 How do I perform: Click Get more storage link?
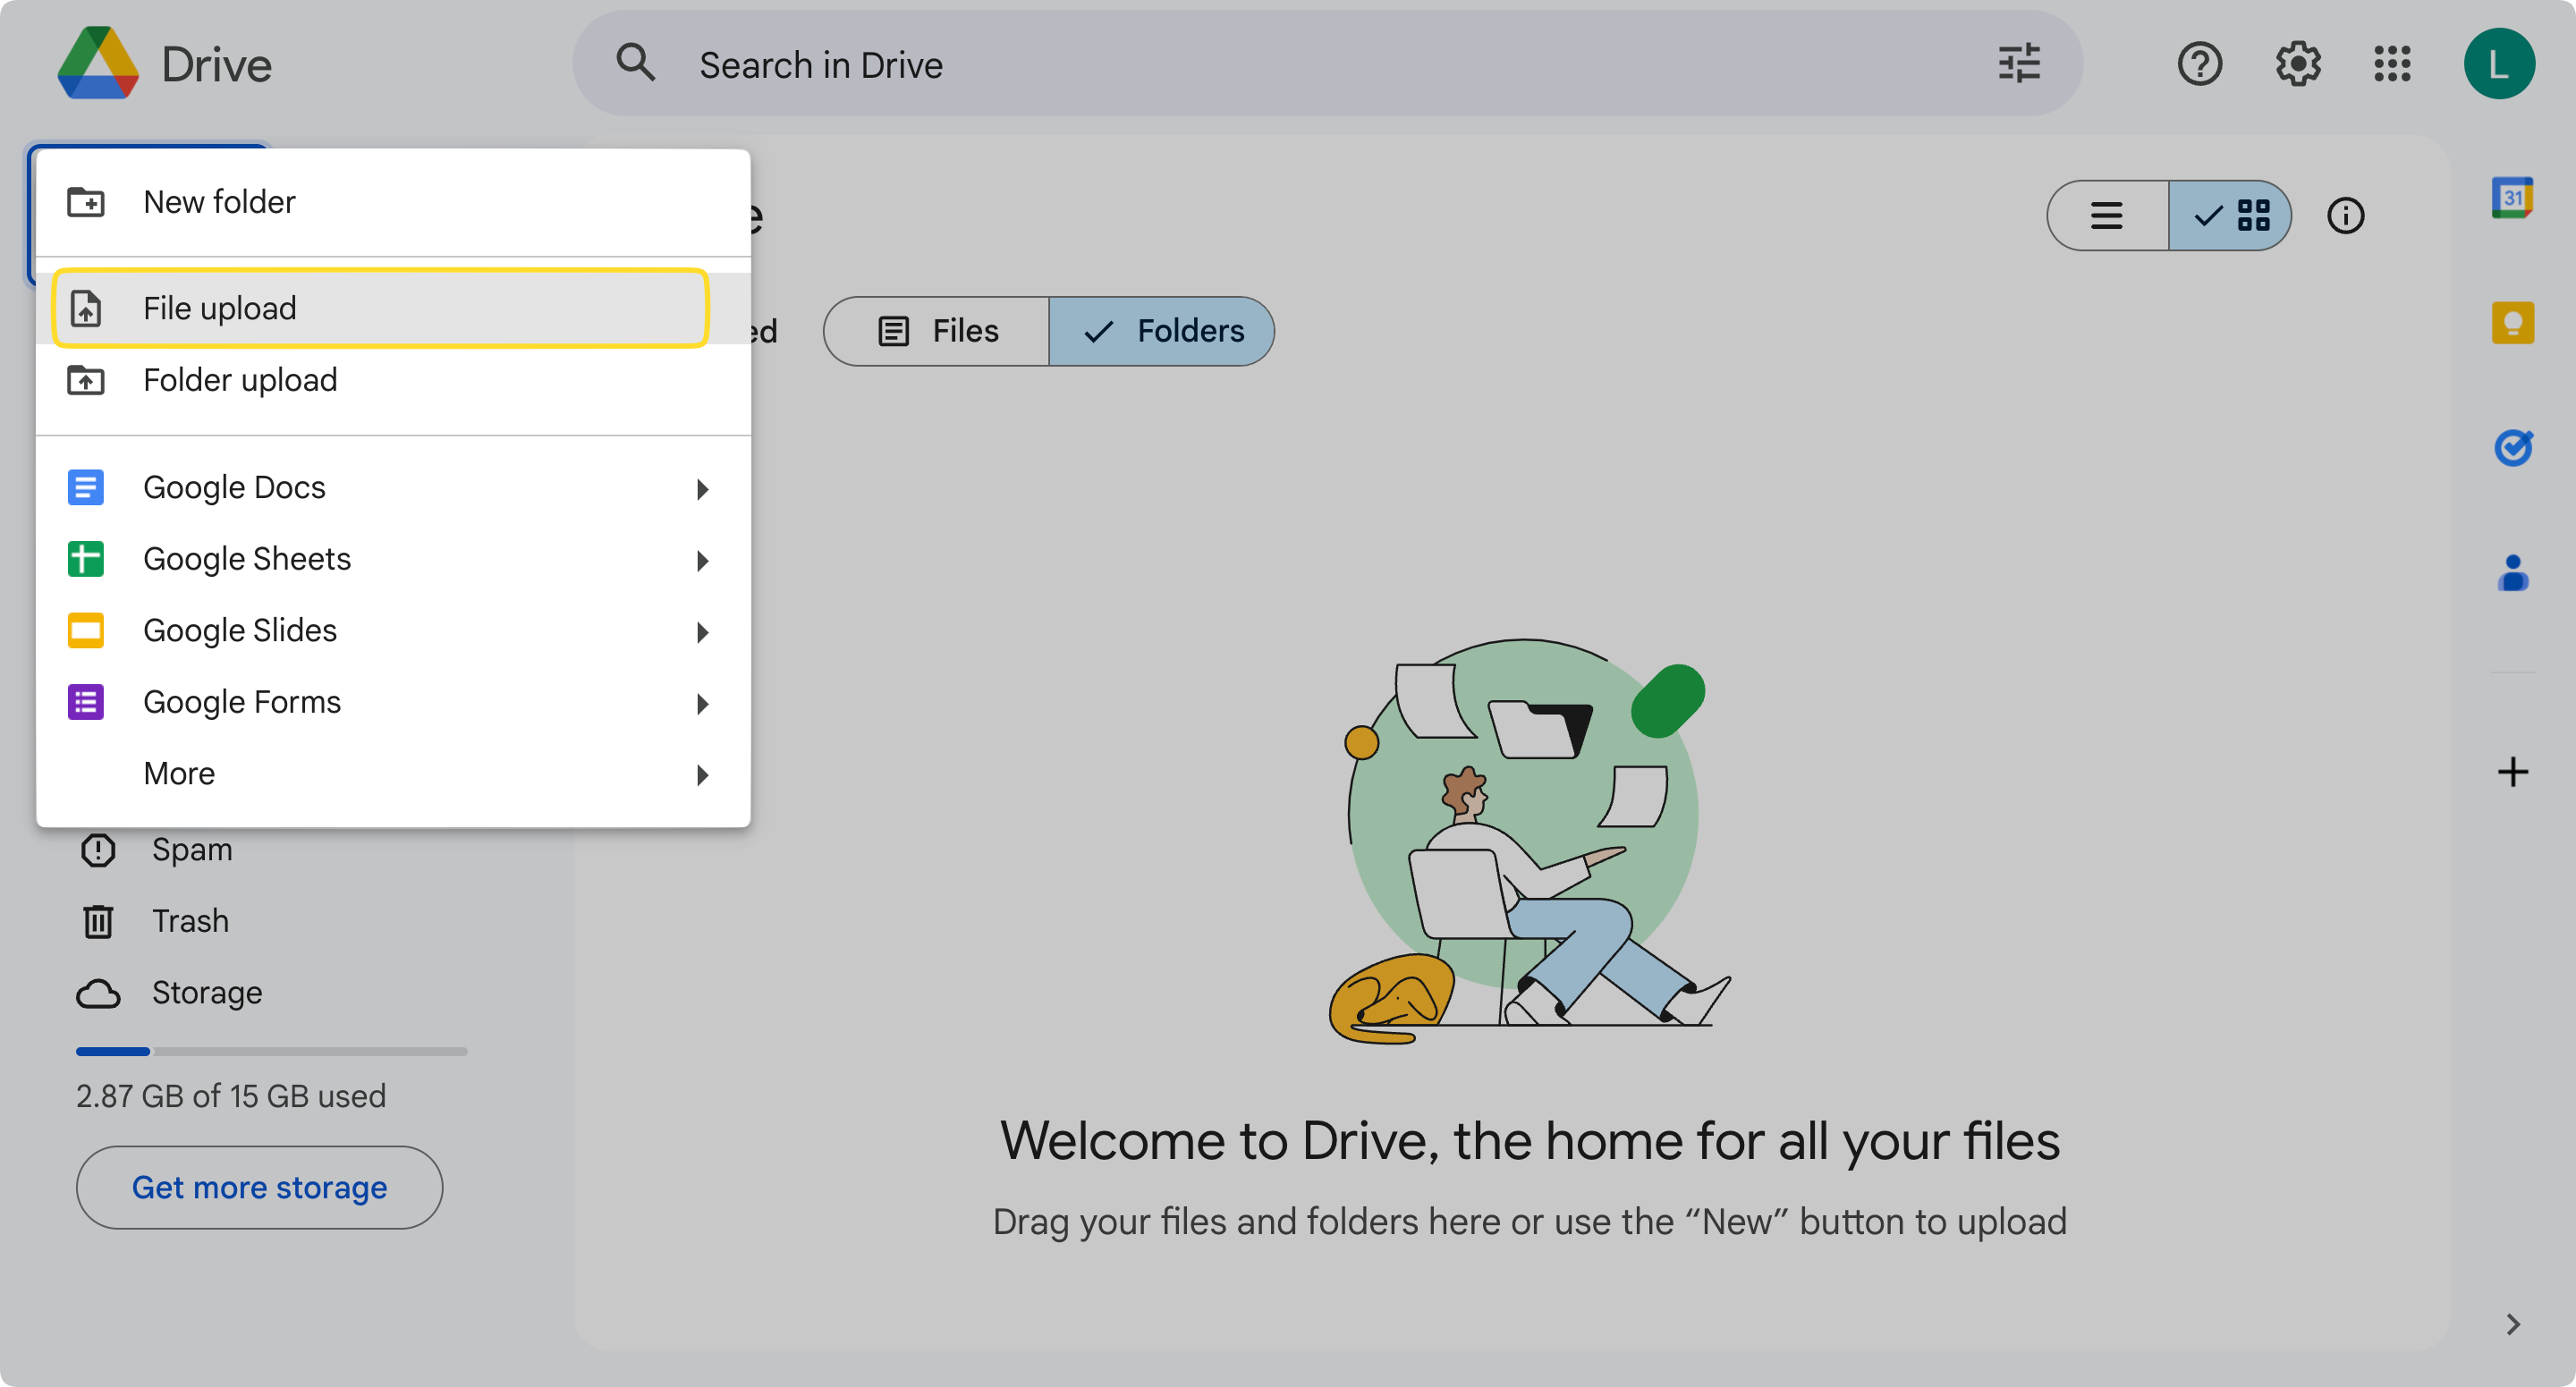[258, 1186]
